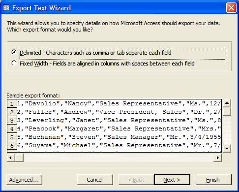Click Finish to complete the export

coord(213,180)
